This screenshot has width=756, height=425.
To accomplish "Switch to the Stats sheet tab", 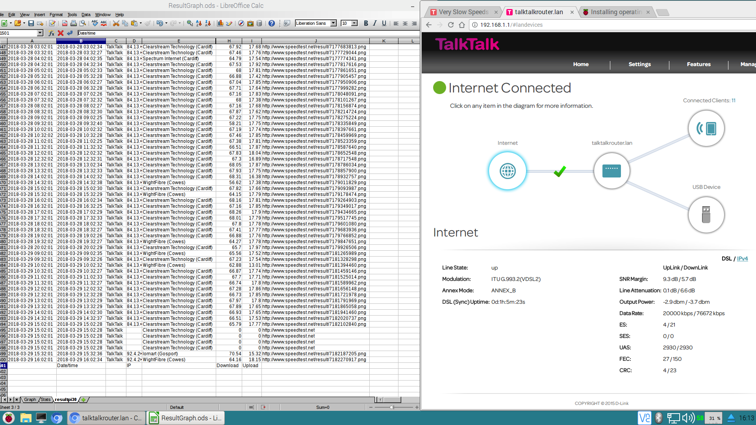I will [45, 399].
